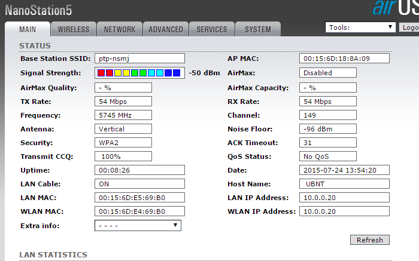
Task: Click the AirMax value Disabled
Action: 328,73
